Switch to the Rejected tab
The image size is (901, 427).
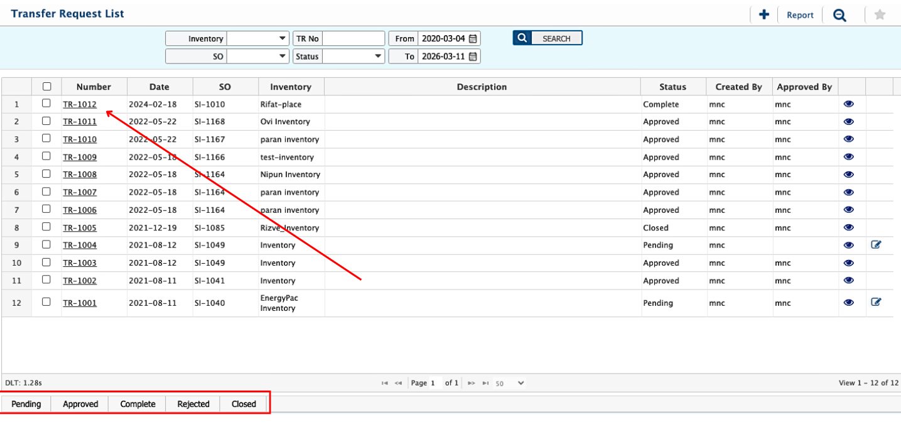pyautogui.click(x=193, y=404)
